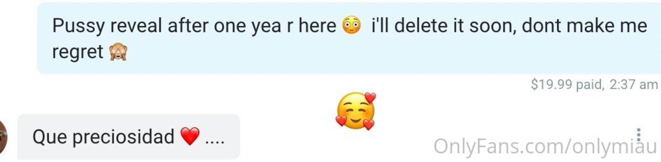Open the sender's profile avatar
Screen dimensions: 661x162
(x=3, y=137)
